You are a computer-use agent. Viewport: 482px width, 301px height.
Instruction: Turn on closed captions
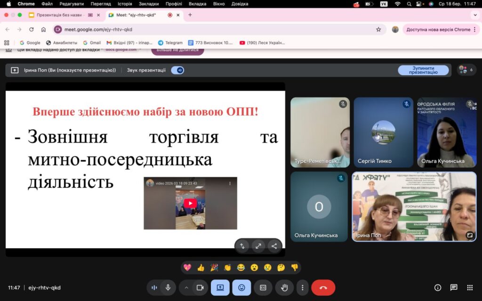(263, 288)
